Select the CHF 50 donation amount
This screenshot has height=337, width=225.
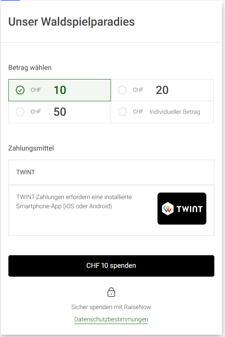59,112
